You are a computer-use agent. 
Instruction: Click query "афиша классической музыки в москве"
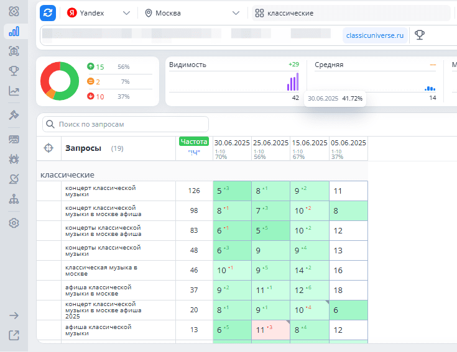tap(98, 291)
